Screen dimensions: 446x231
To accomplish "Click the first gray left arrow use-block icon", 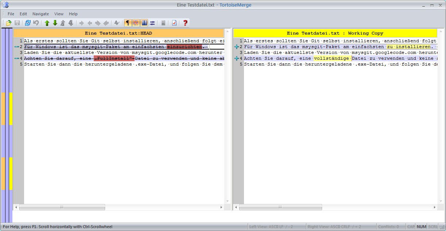I will point(90,23).
